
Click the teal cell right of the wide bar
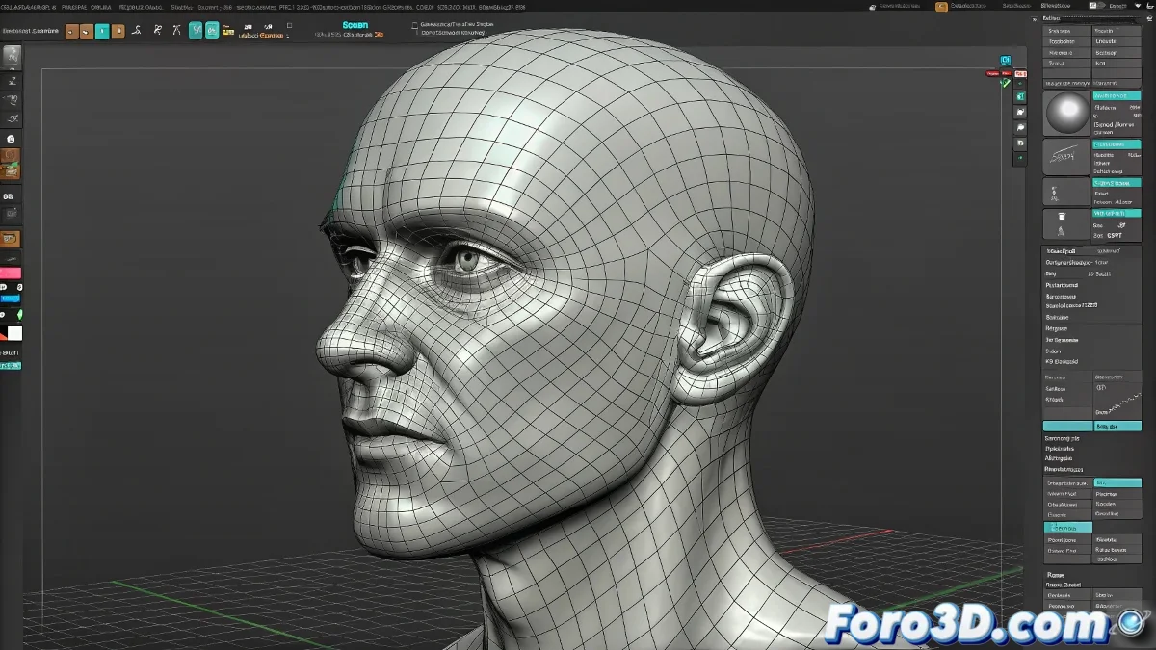1117,426
